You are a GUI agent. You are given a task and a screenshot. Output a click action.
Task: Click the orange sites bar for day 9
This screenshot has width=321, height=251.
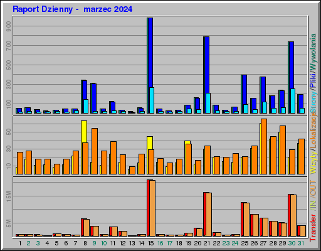coord(95,151)
